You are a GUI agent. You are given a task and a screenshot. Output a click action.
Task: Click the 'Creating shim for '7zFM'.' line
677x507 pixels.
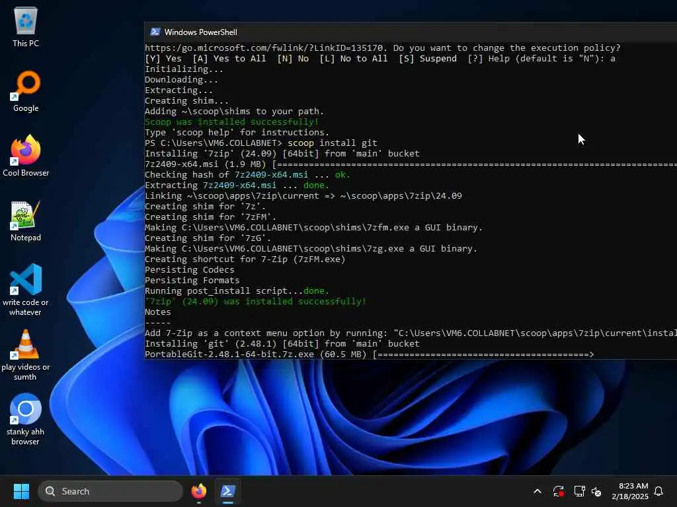[210, 217]
